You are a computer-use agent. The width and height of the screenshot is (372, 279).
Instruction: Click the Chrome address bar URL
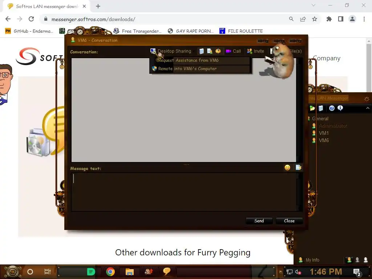pos(93,20)
